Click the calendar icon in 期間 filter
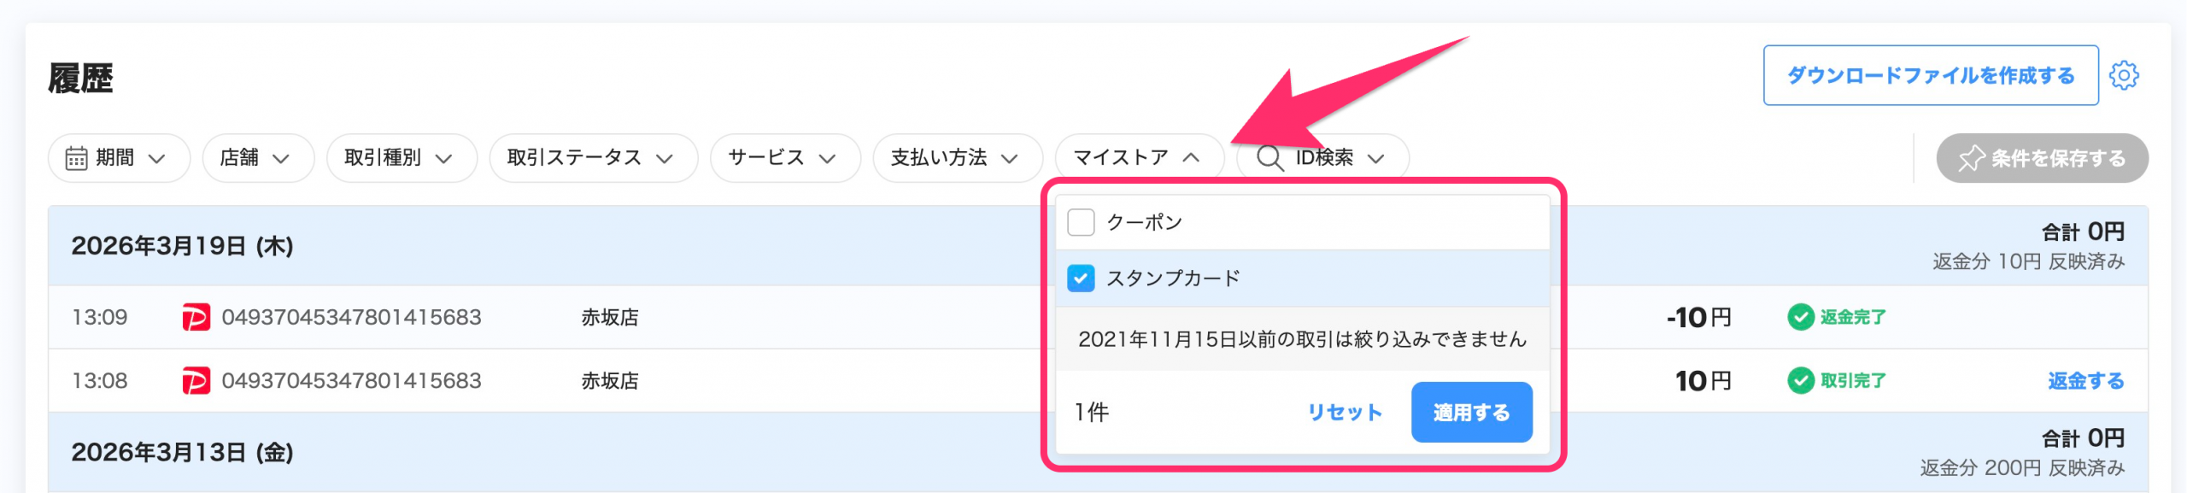The width and height of the screenshot is (2187, 493). tap(76, 158)
